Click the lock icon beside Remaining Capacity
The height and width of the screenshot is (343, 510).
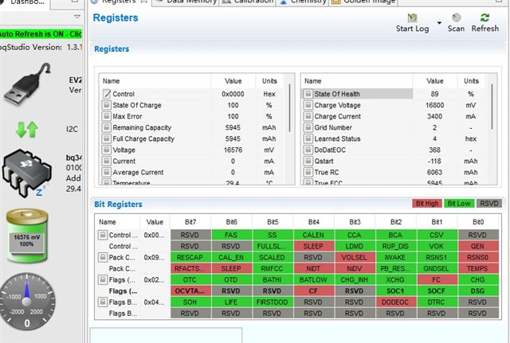106,127
